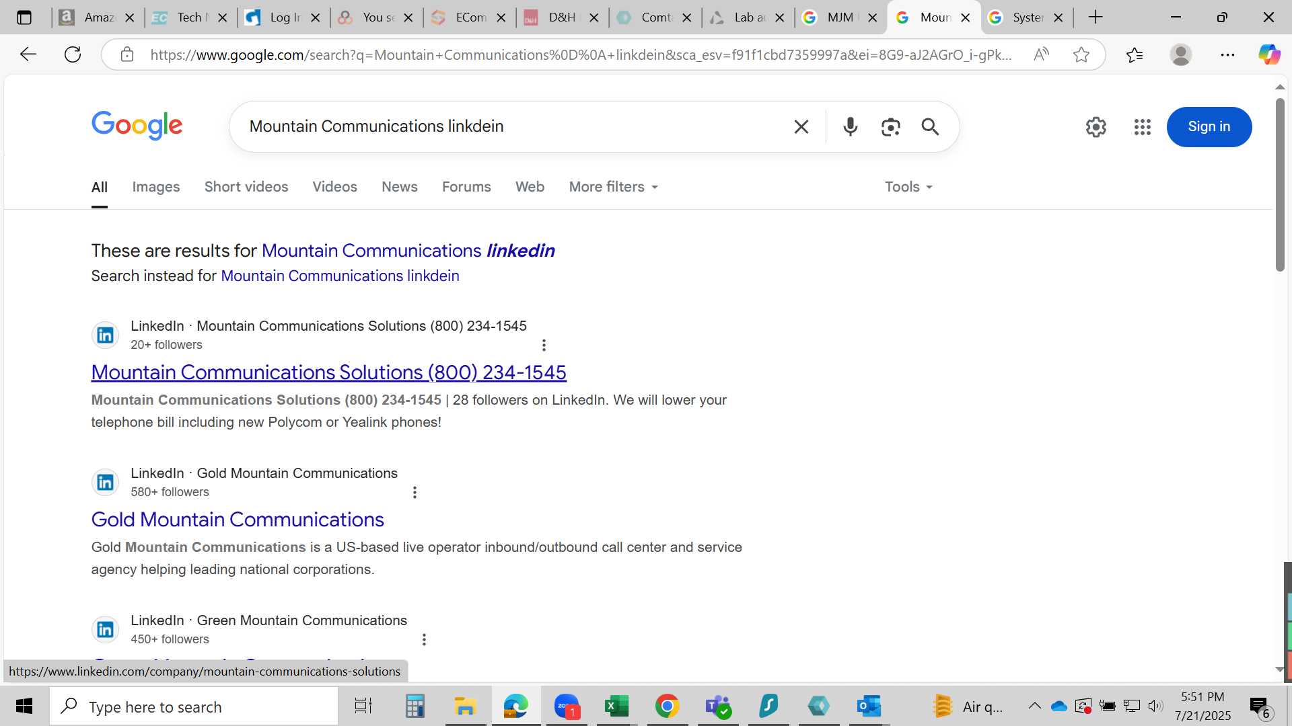The image size is (1292, 726).
Task: Show hidden tray icons chevron
Action: click(x=1034, y=706)
